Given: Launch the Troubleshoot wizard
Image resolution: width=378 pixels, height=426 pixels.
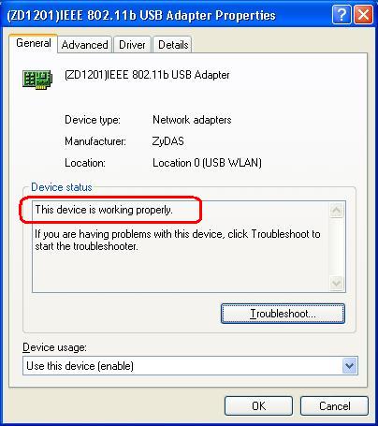Looking at the screenshot, I should (283, 314).
